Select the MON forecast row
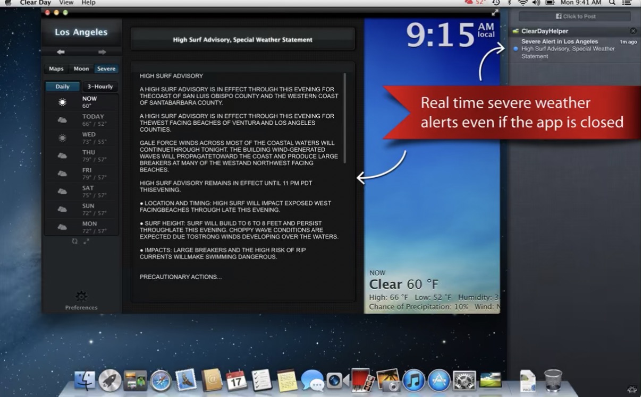The width and height of the screenshot is (642, 397). pos(81,227)
